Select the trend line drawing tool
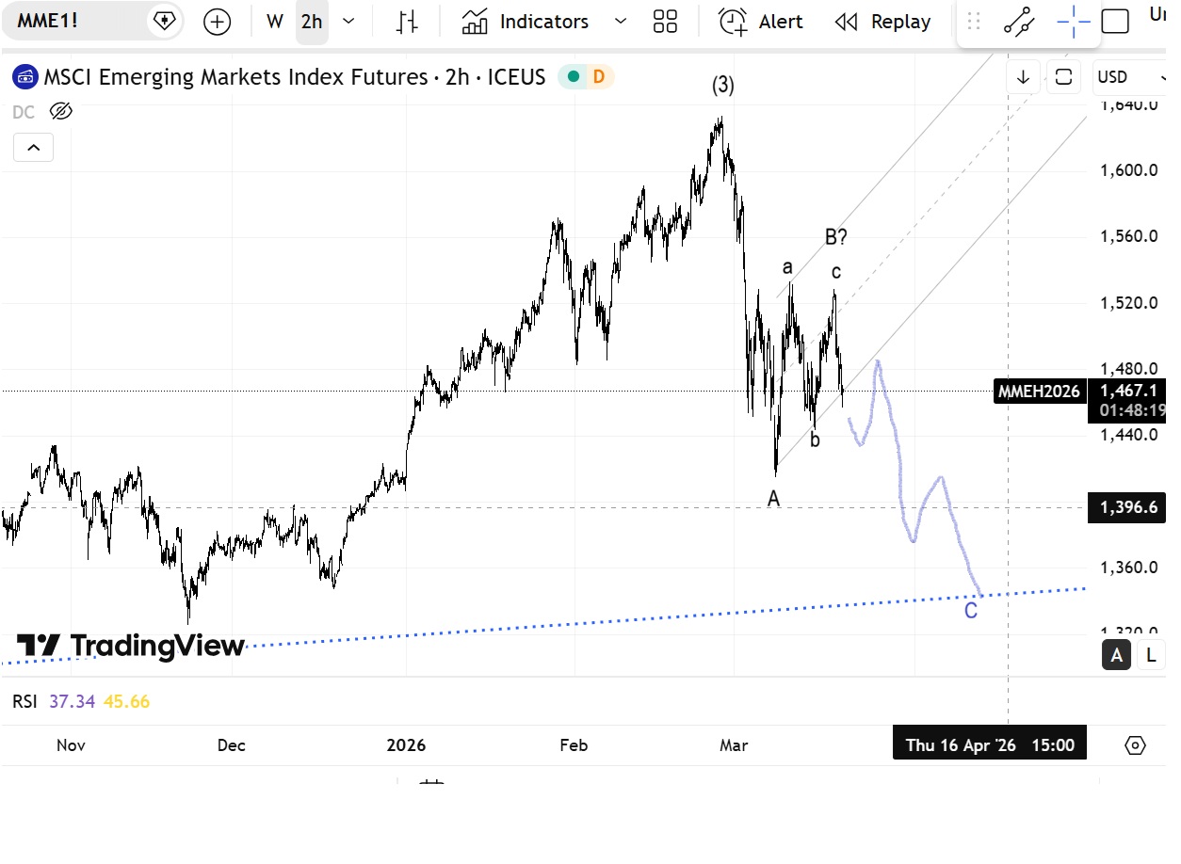Screen dimensions: 1181x864 [x=1019, y=22]
